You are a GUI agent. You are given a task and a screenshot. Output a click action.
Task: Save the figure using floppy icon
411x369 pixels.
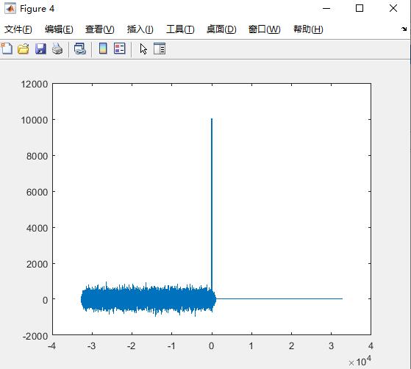click(x=40, y=49)
